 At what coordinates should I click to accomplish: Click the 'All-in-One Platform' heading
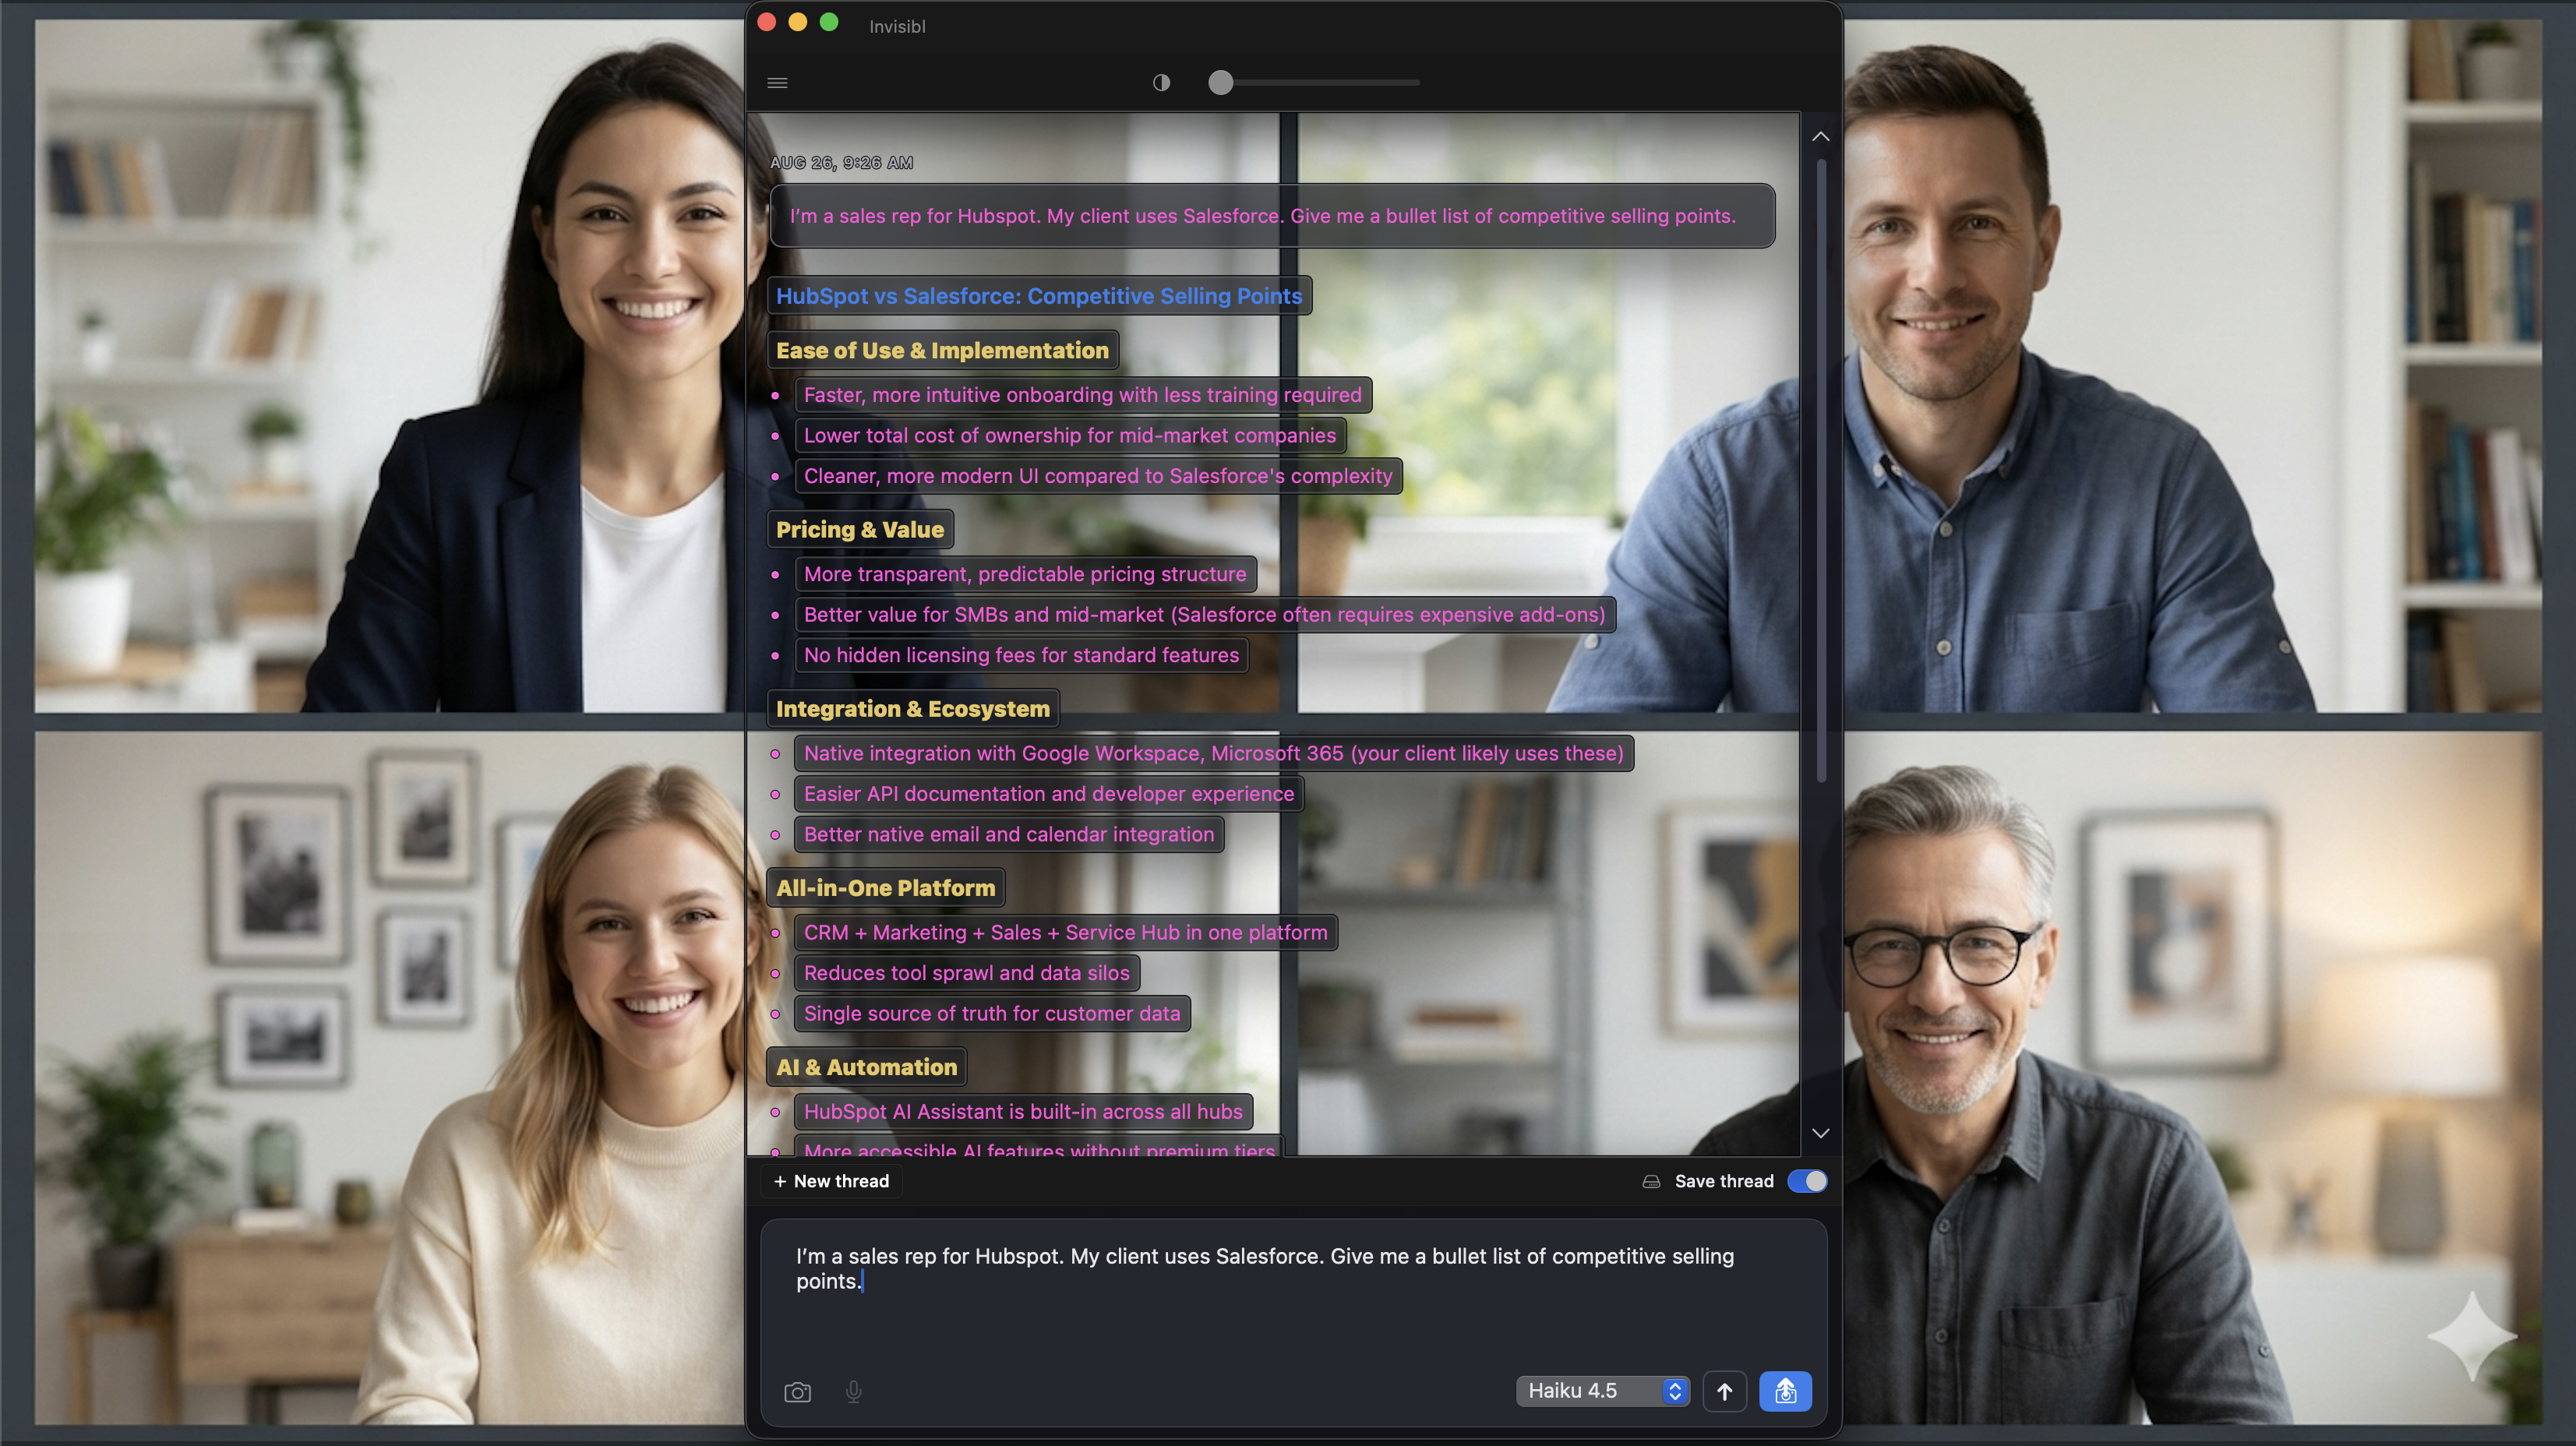click(885, 888)
